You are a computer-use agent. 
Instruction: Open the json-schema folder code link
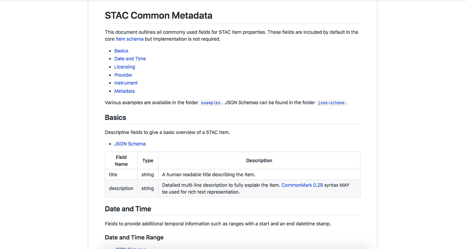(x=331, y=103)
